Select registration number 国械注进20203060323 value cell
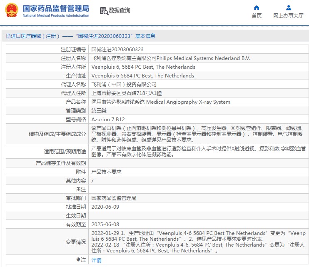The height and width of the screenshot is (267, 309). point(117,50)
